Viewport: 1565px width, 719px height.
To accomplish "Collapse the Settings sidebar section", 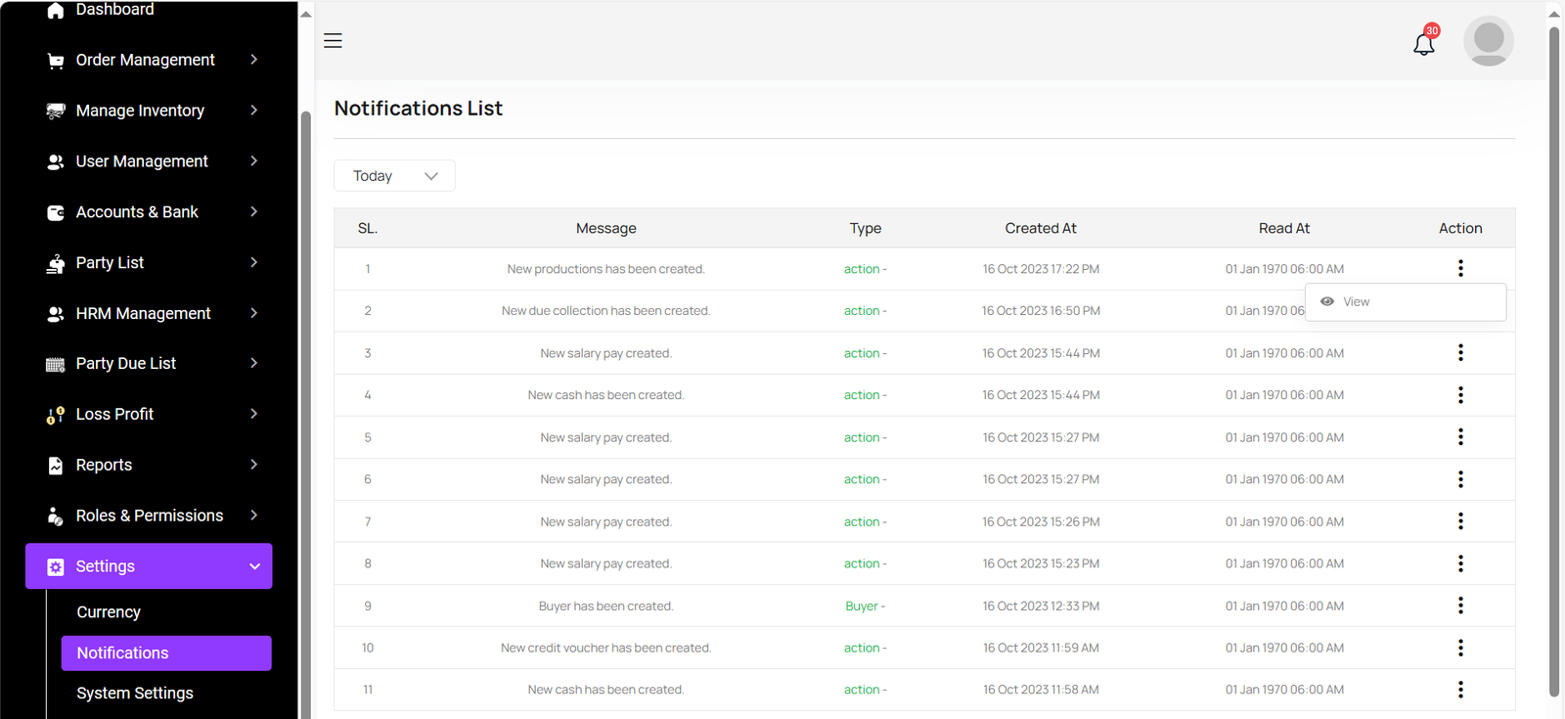I will click(x=254, y=566).
